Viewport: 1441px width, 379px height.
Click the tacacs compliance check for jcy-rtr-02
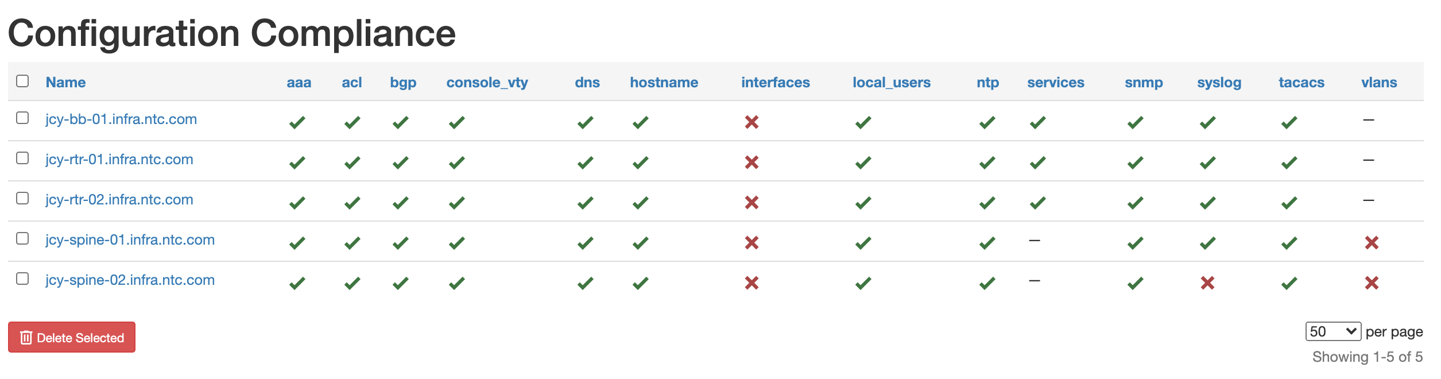pyautogui.click(x=1291, y=202)
